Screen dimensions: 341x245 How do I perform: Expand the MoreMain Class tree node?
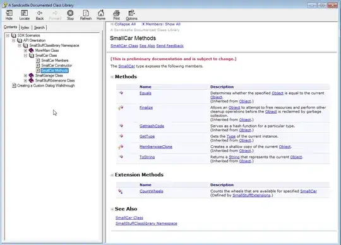coord(25,51)
